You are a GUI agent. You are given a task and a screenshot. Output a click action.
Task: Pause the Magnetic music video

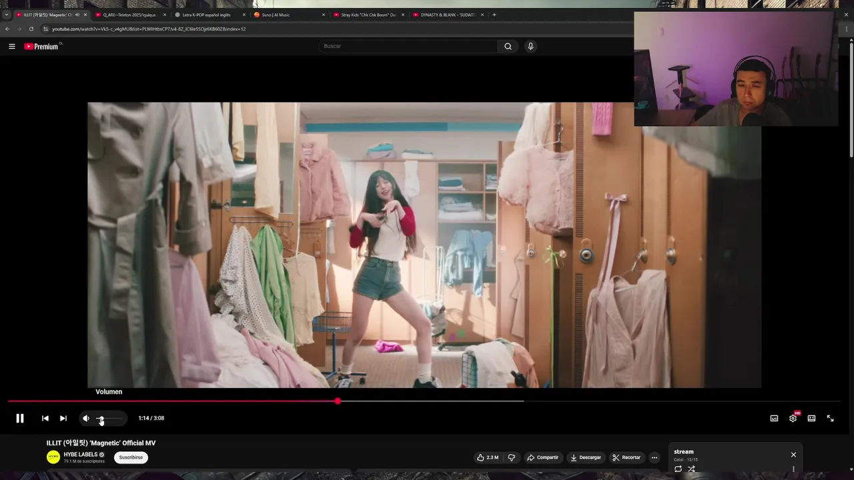(20, 418)
